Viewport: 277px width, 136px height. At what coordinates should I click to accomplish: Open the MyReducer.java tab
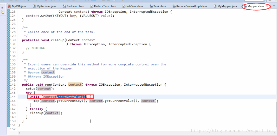[x=45, y=6]
